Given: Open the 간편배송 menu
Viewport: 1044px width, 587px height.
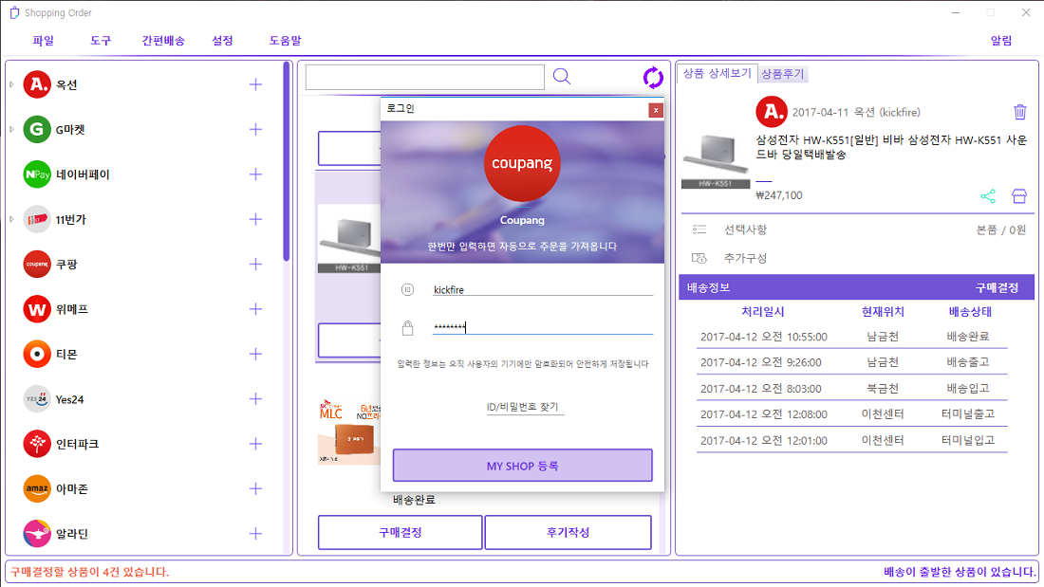Looking at the screenshot, I should pyautogui.click(x=163, y=41).
